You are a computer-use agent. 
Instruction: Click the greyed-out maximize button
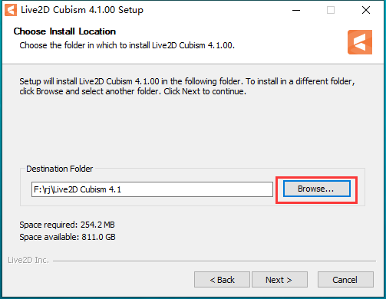(x=331, y=10)
